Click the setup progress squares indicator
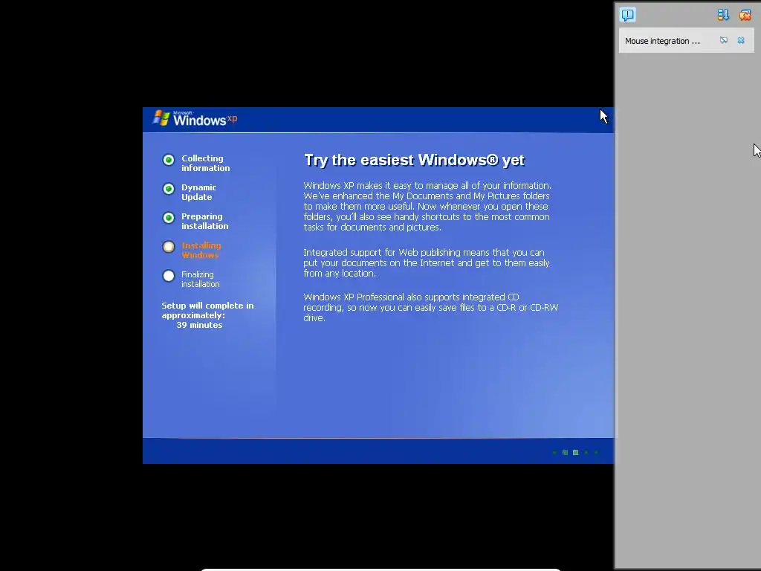The image size is (761, 571). (x=575, y=453)
